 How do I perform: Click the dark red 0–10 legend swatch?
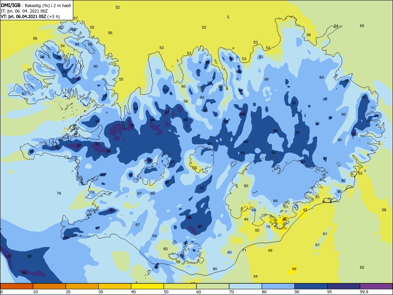[17, 286]
